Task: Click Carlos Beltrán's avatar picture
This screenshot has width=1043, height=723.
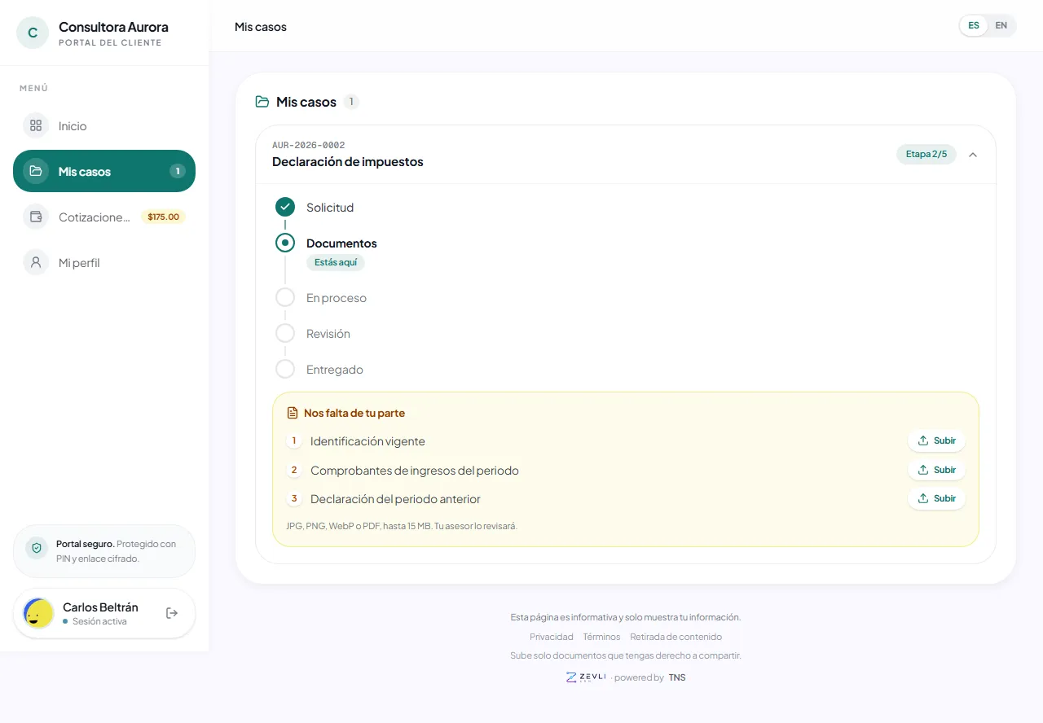Action: [38, 613]
